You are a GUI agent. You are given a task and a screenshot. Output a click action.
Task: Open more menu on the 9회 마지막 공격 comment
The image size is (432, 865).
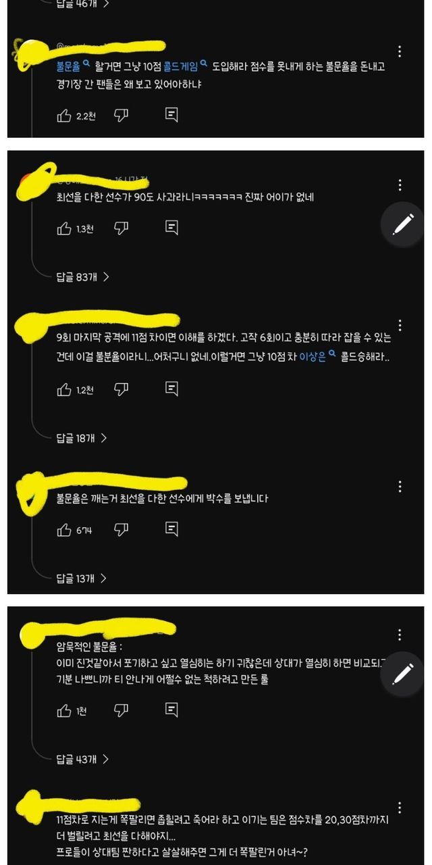[x=400, y=325]
